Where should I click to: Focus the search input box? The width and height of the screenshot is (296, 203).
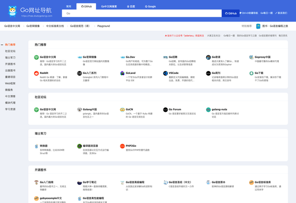[x=142, y=13]
